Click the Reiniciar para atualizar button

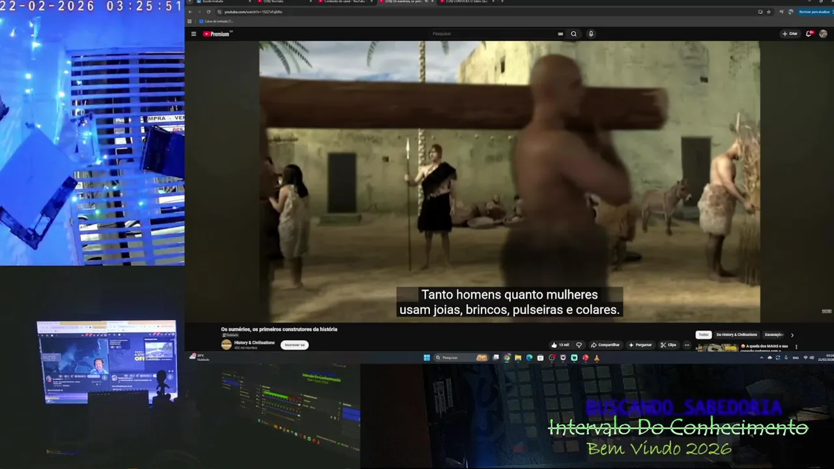pyautogui.click(x=814, y=12)
